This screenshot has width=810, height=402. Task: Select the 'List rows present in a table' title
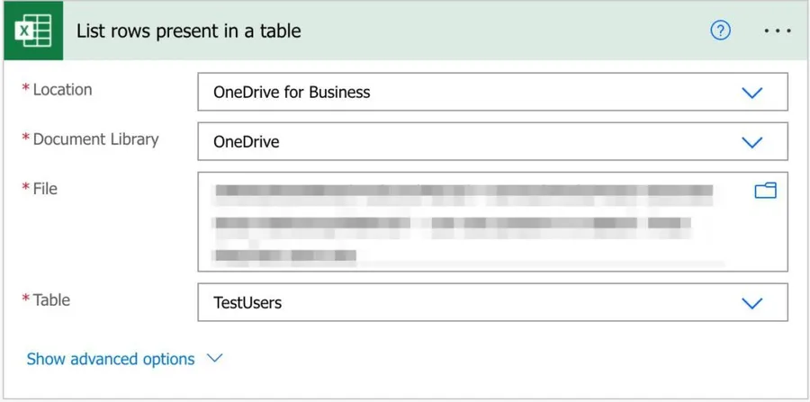pos(188,31)
